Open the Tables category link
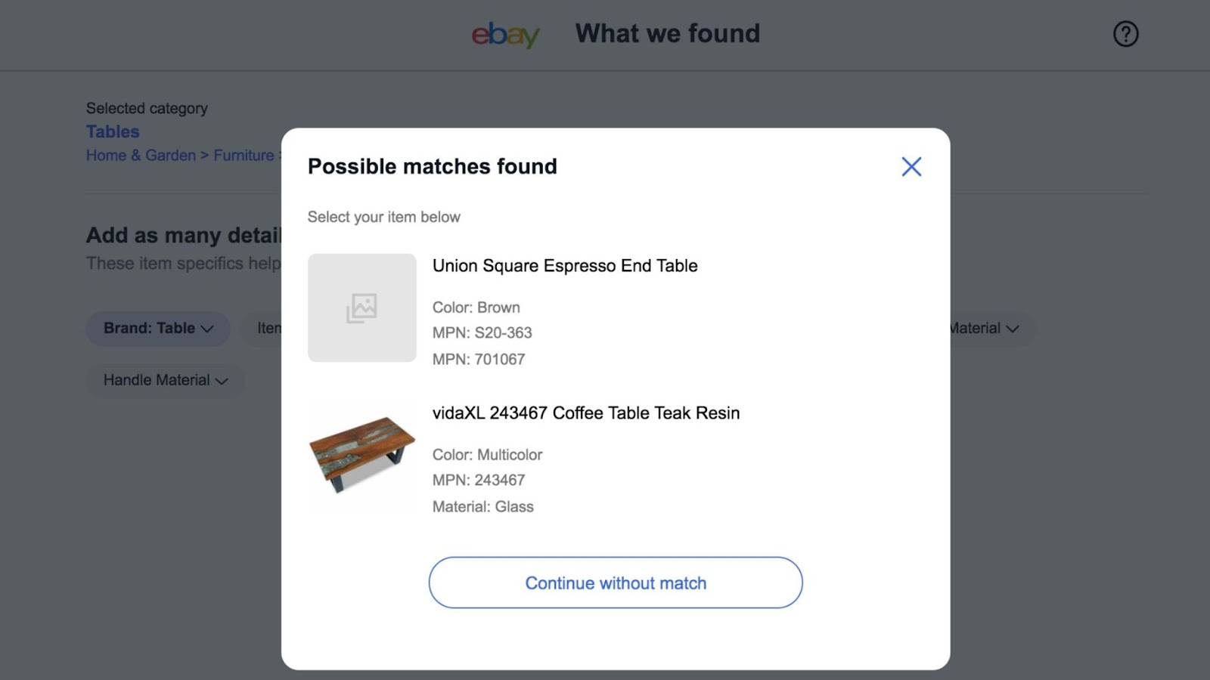 (113, 131)
